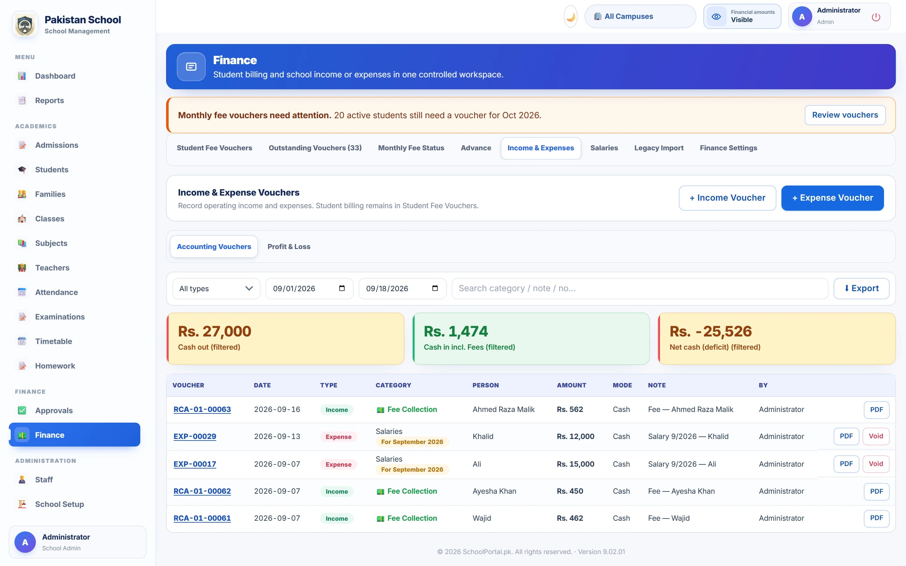Open calendar picker for start date 09/01/2026

[x=342, y=288]
